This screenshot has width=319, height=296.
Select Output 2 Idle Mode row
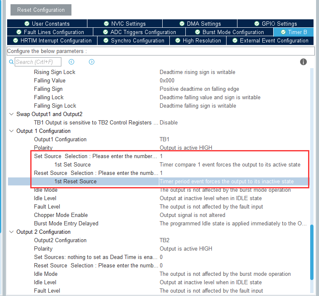[x=159, y=274]
